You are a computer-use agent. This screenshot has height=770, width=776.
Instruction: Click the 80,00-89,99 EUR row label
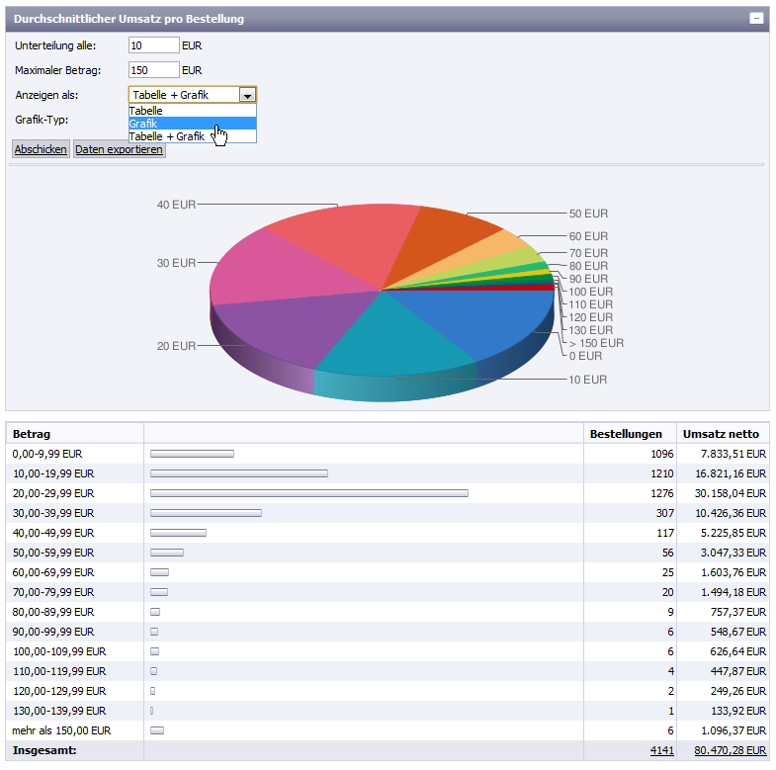click(53, 612)
